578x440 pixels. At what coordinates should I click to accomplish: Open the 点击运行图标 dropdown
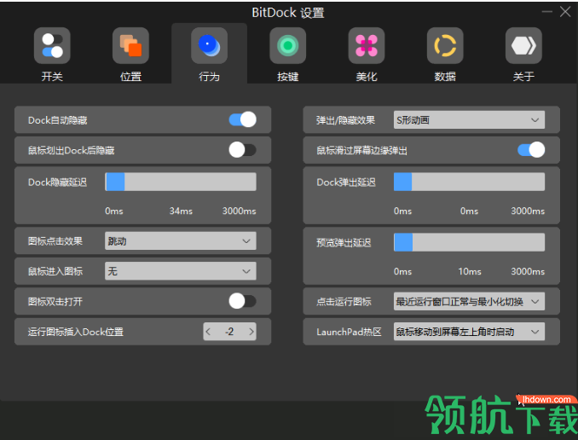pos(469,301)
